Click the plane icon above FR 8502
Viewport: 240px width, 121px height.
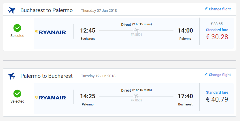coord(137,96)
